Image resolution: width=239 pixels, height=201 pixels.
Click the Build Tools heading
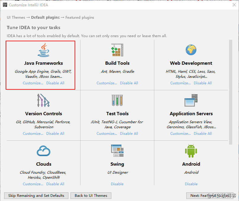point(117,63)
